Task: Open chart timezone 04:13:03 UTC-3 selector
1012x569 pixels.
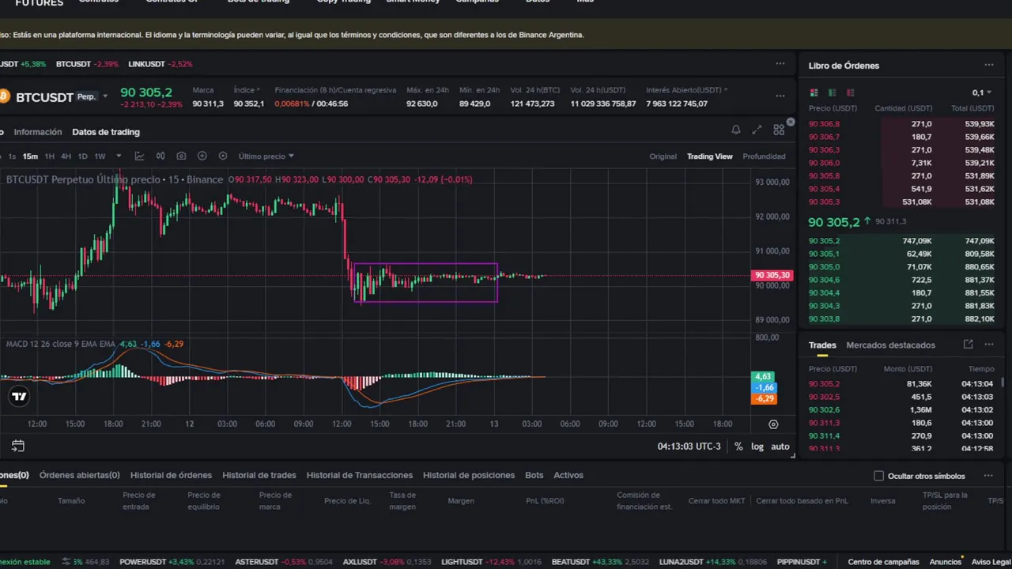Action: pyautogui.click(x=689, y=447)
